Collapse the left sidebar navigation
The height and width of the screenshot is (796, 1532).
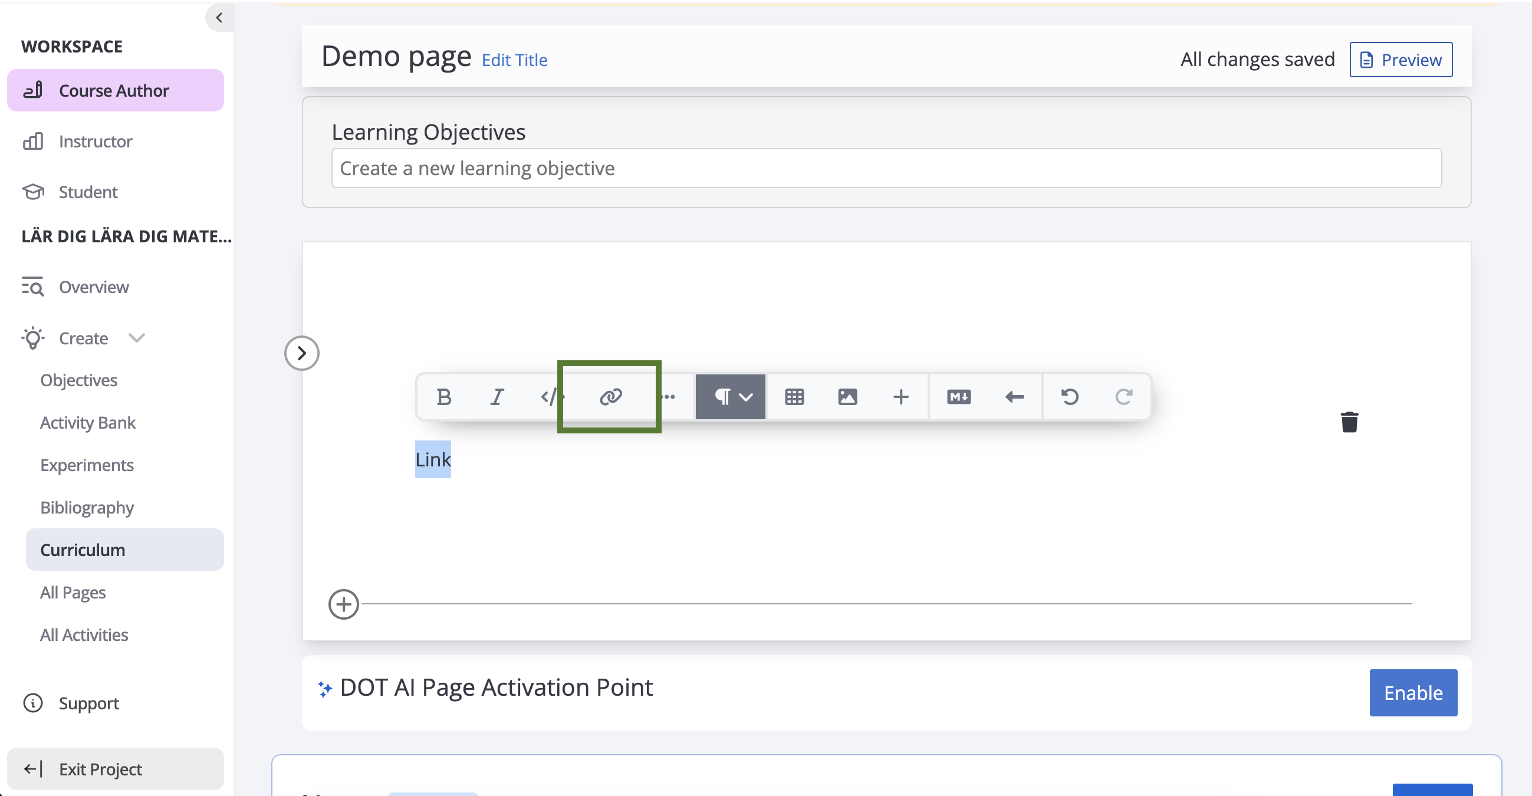219,18
